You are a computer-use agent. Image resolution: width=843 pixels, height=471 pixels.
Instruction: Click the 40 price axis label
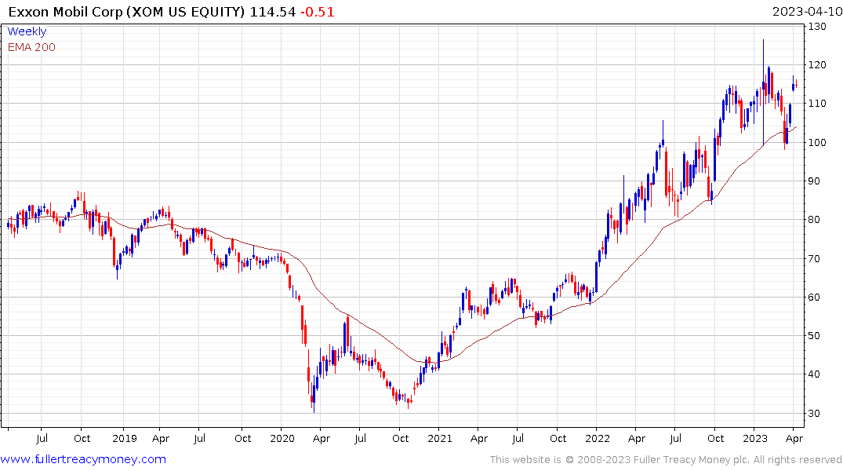click(815, 374)
